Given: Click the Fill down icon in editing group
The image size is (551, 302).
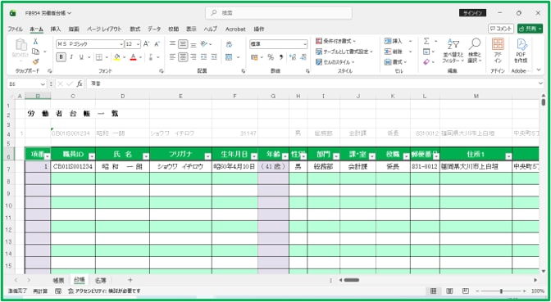Looking at the screenshot, I should [426, 52].
